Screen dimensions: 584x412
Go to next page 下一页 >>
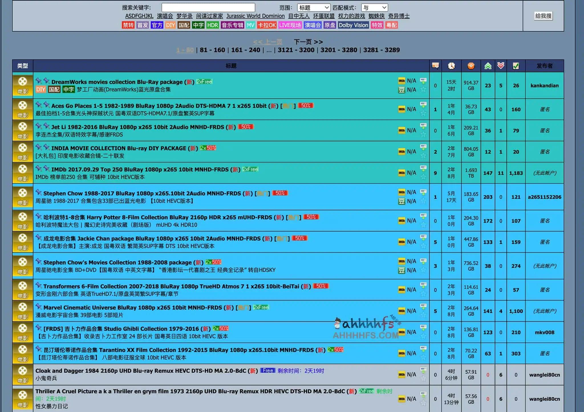pos(308,42)
